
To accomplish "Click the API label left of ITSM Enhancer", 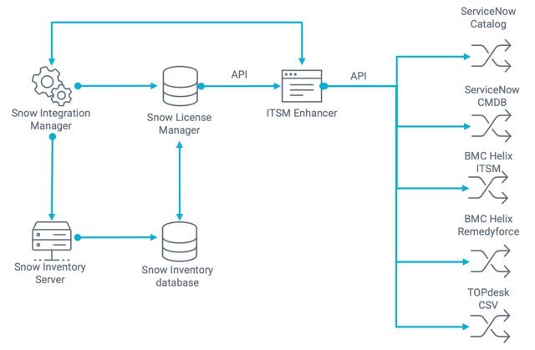I will (x=239, y=74).
